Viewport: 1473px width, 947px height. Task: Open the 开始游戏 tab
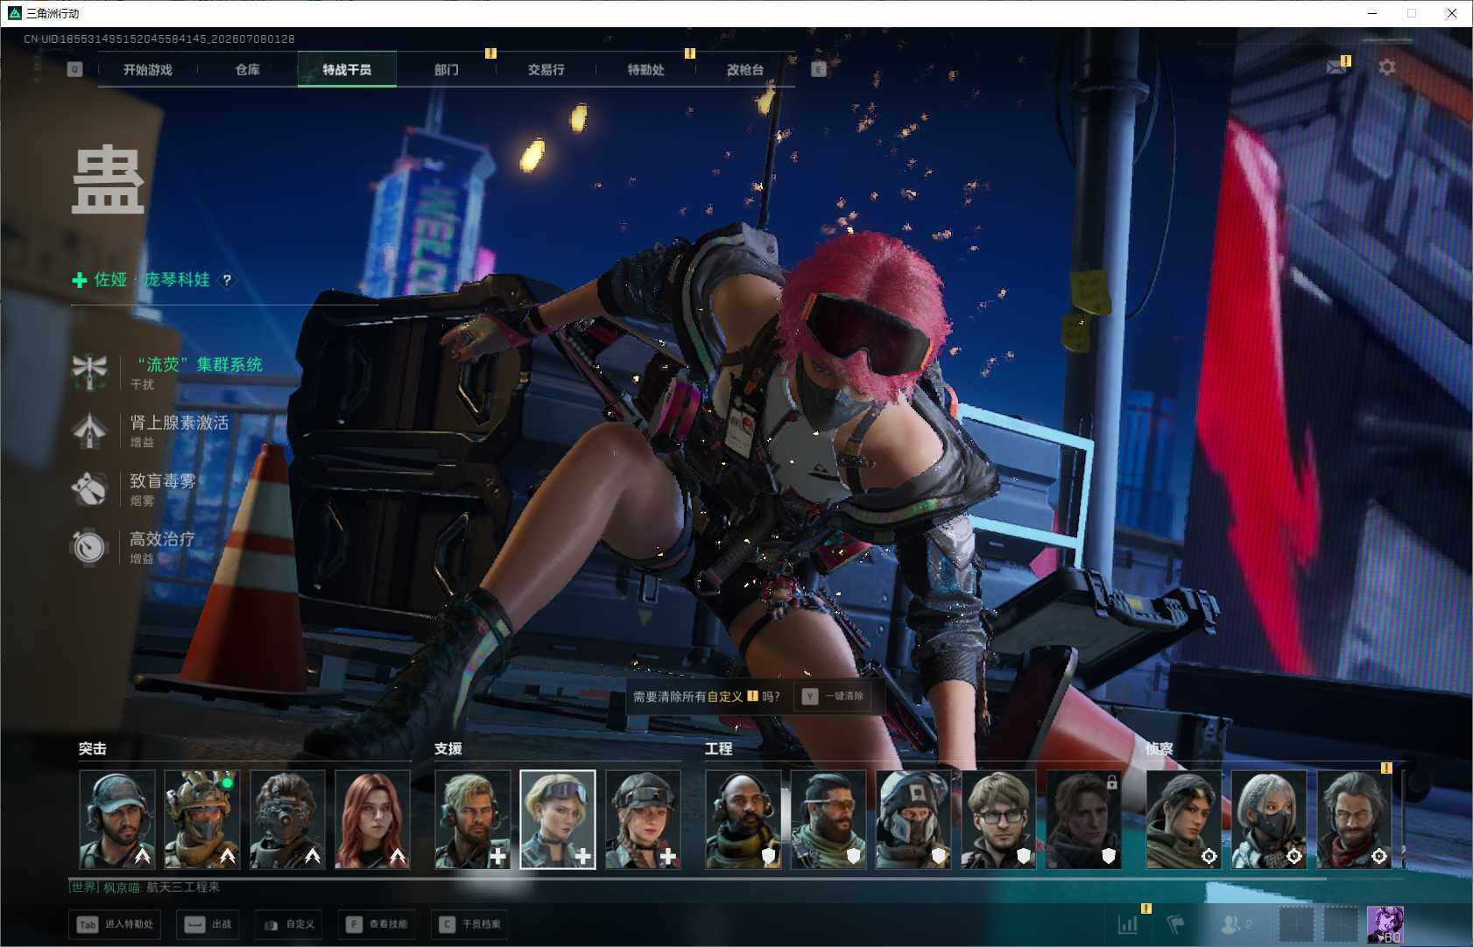click(148, 69)
